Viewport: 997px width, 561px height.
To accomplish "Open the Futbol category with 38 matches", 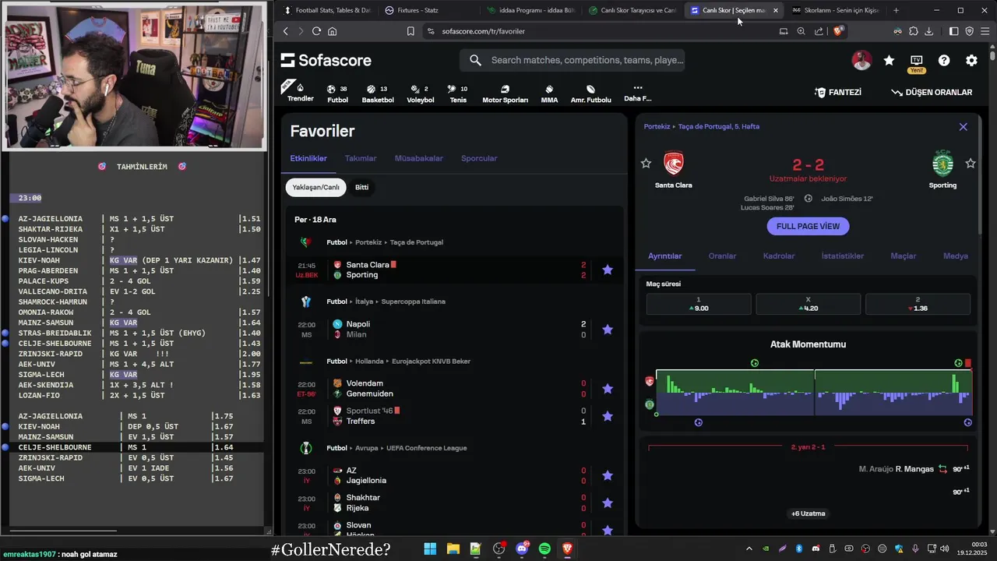I will pos(337,93).
